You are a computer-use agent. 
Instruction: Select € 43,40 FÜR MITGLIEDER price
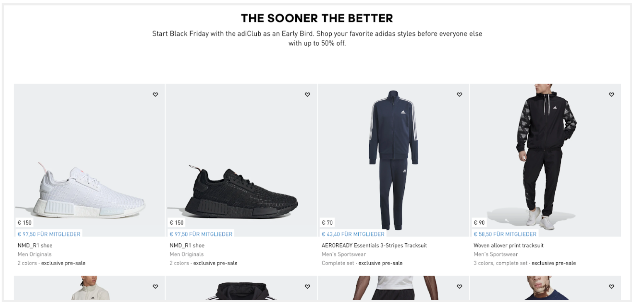pos(353,234)
